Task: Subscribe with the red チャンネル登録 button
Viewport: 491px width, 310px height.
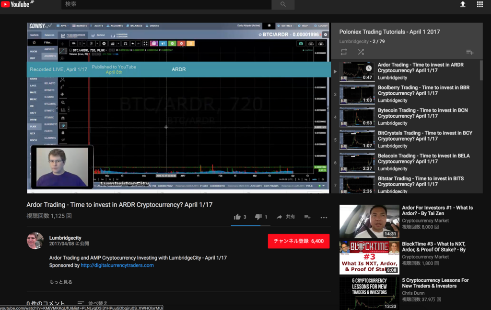Action: (x=298, y=241)
